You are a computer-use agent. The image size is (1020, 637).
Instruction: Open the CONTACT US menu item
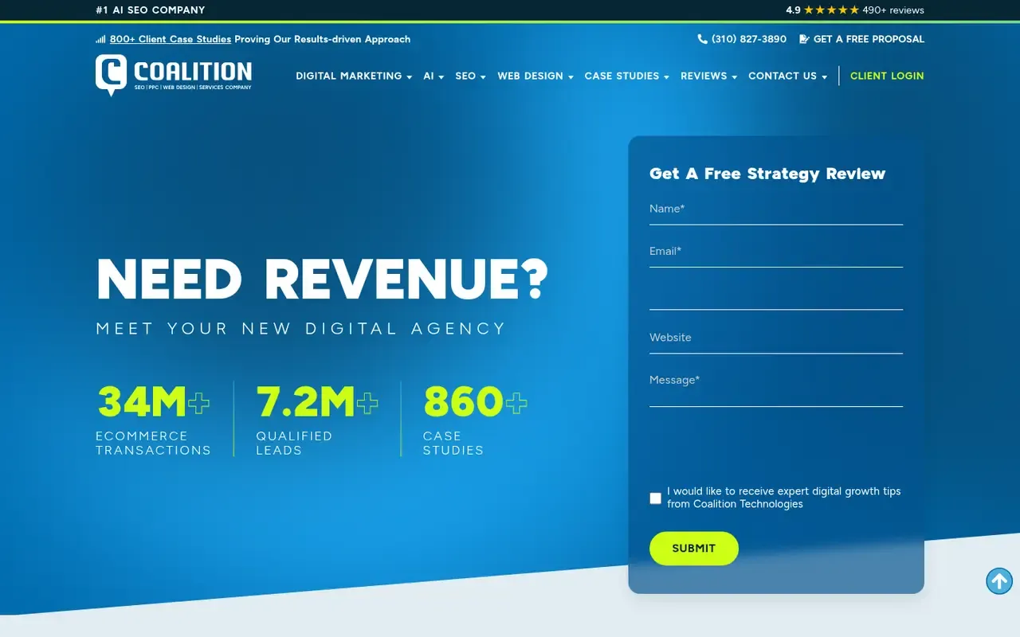pos(783,76)
